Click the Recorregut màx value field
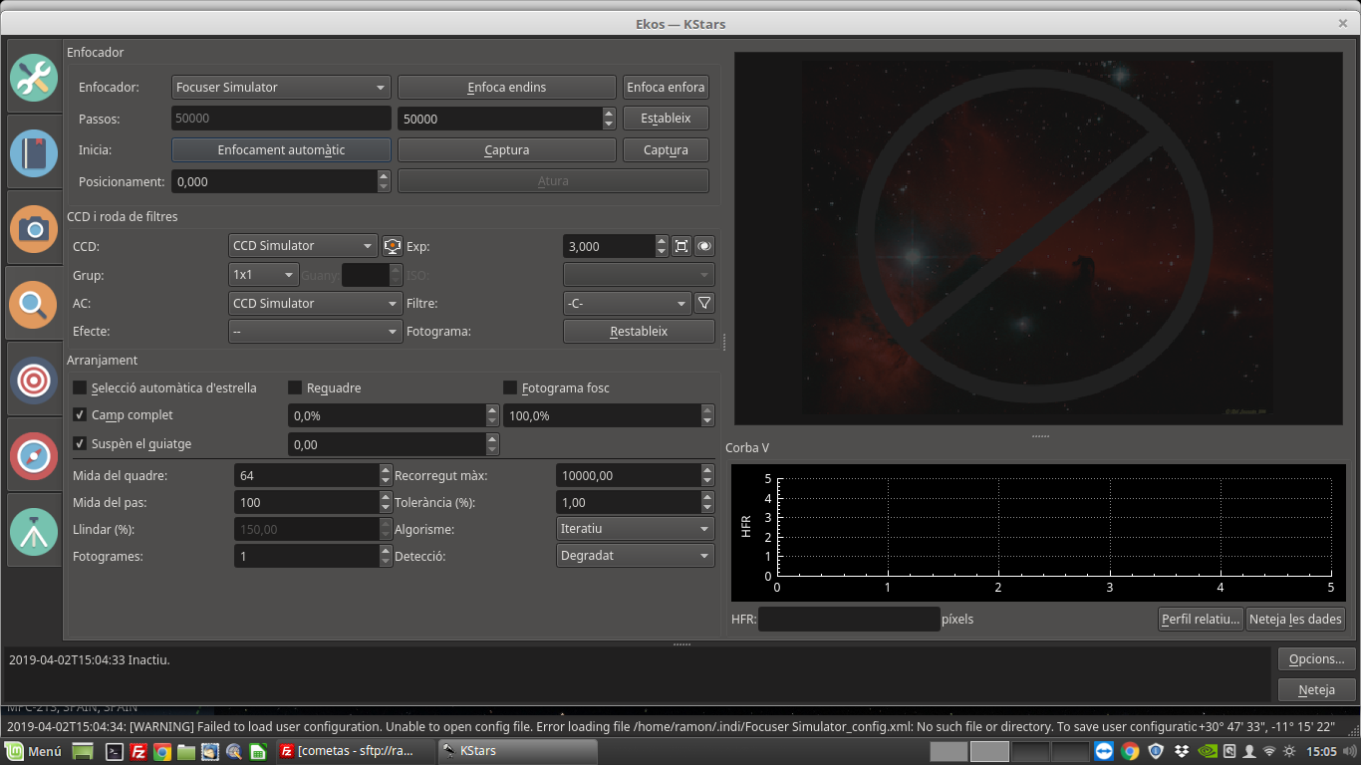The width and height of the screenshot is (1361, 765). coord(629,475)
